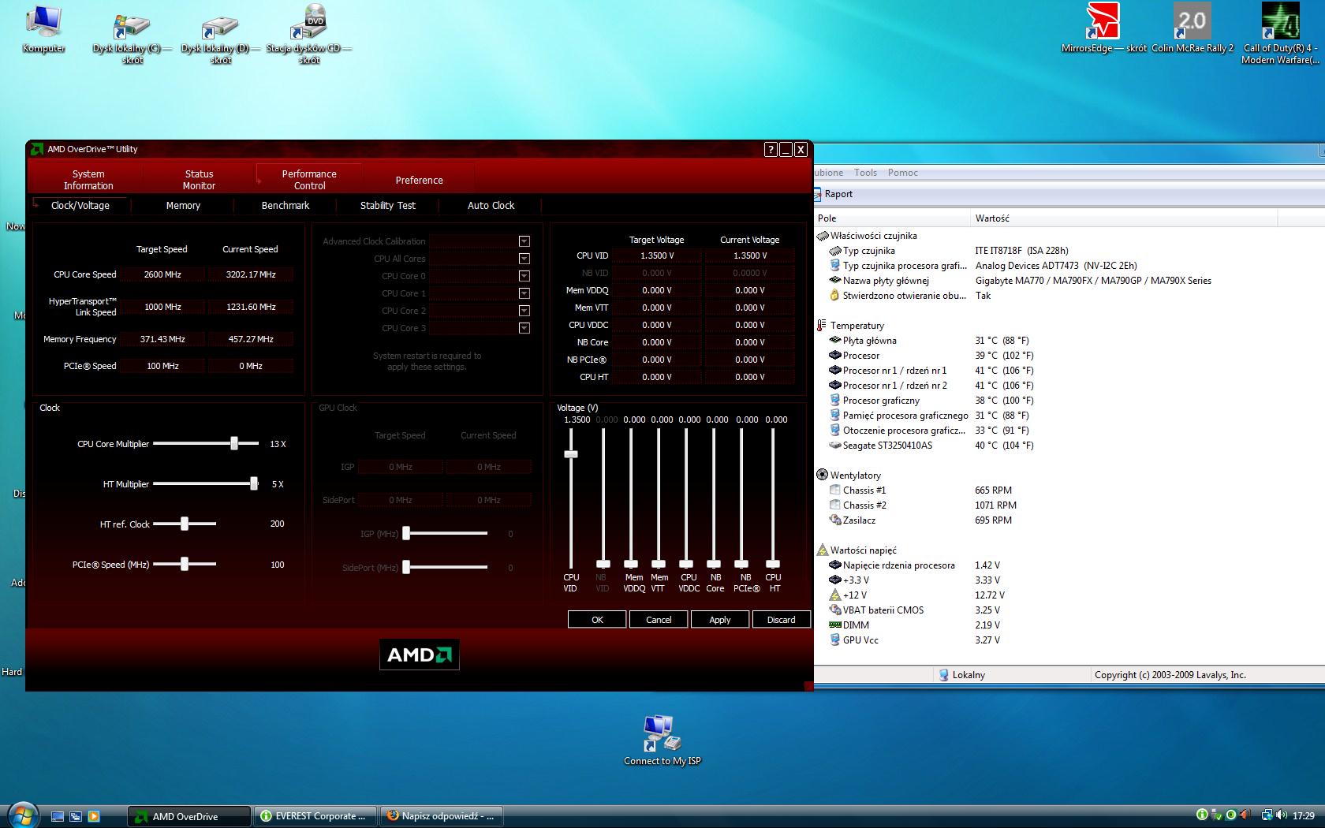Click the PCIe Speed (MHz) slider handle
The width and height of the screenshot is (1325, 828).
[185, 564]
